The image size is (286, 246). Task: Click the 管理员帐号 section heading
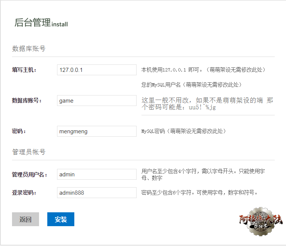[x=29, y=152]
